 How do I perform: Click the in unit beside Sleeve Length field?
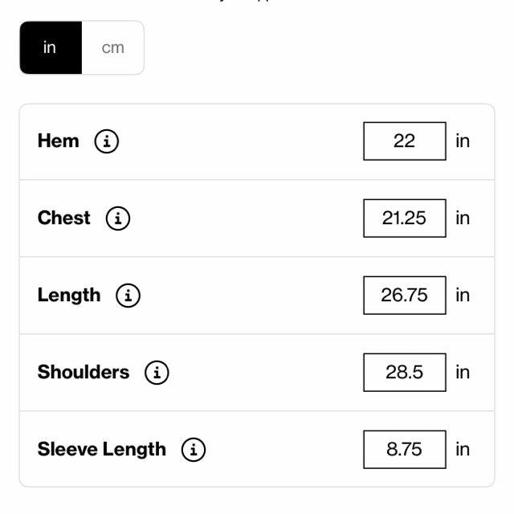click(x=463, y=450)
